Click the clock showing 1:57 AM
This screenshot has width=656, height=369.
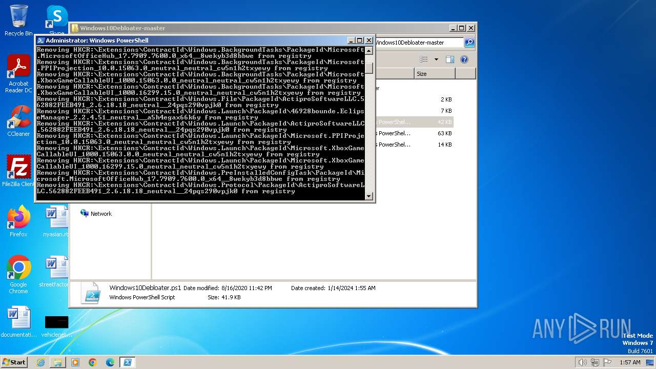pyautogui.click(x=630, y=362)
